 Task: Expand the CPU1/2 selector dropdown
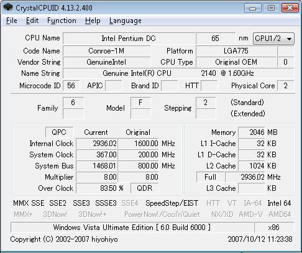(273, 39)
